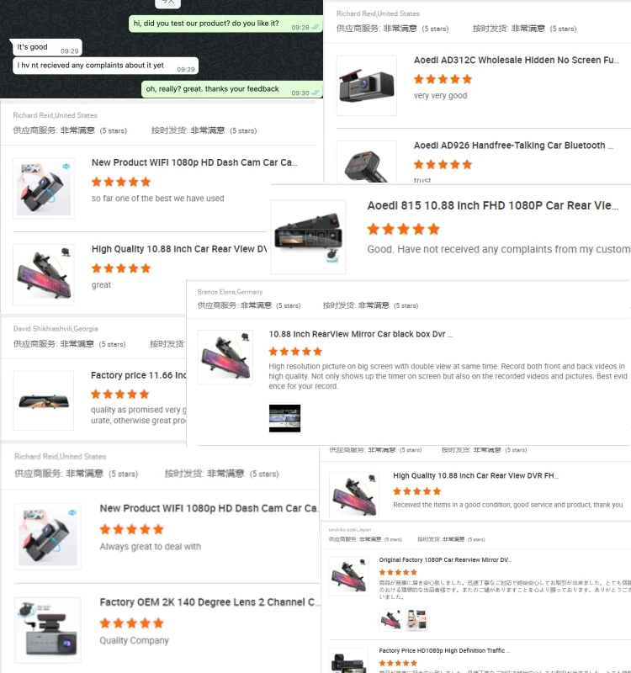Click the star rating under Aoedi 815 review
Viewport: 631px width, 673px height.
404,229
